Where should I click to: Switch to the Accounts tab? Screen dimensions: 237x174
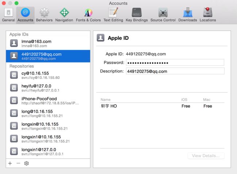click(x=25, y=15)
